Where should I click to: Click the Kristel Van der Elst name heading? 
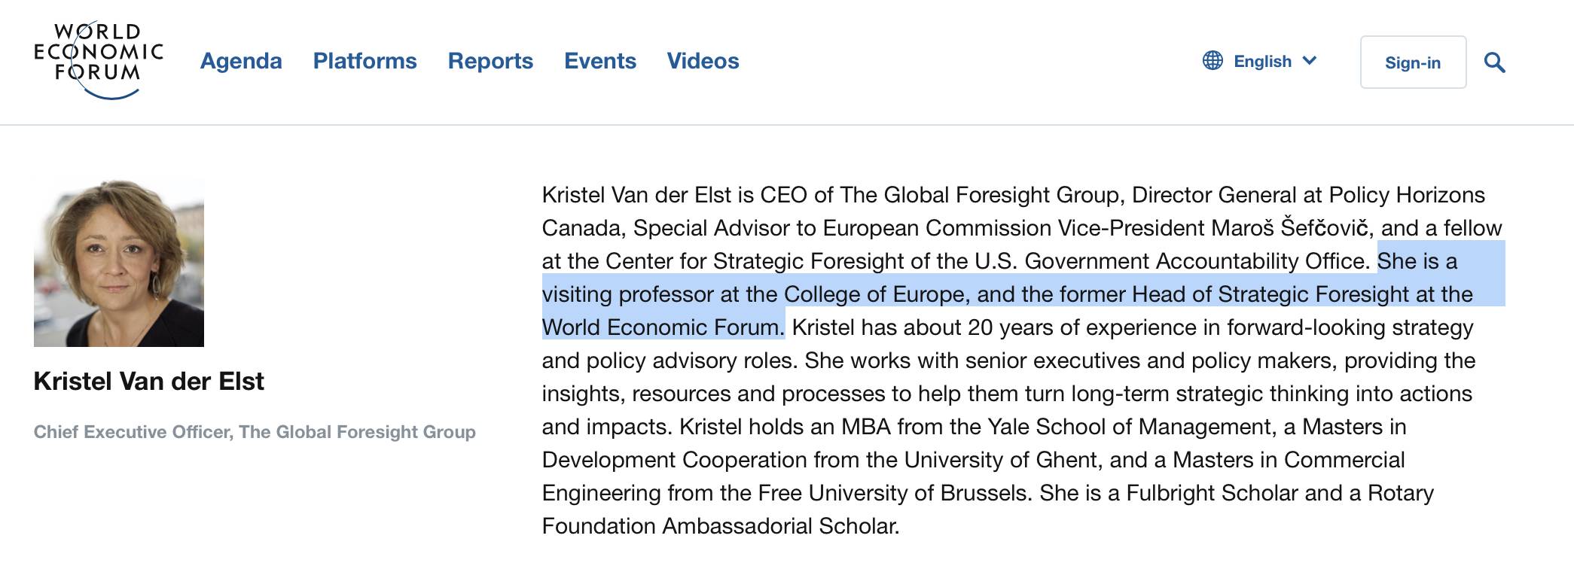point(148,382)
